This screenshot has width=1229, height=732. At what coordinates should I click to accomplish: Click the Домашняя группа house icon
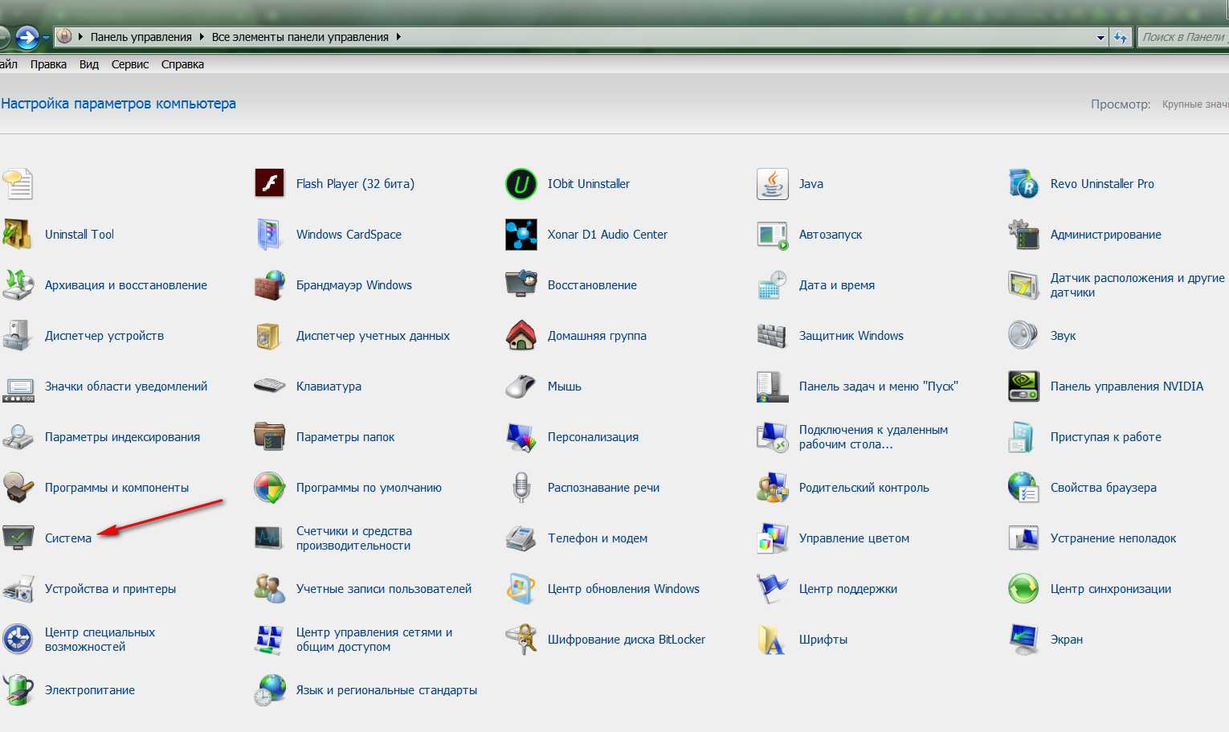(x=521, y=336)
